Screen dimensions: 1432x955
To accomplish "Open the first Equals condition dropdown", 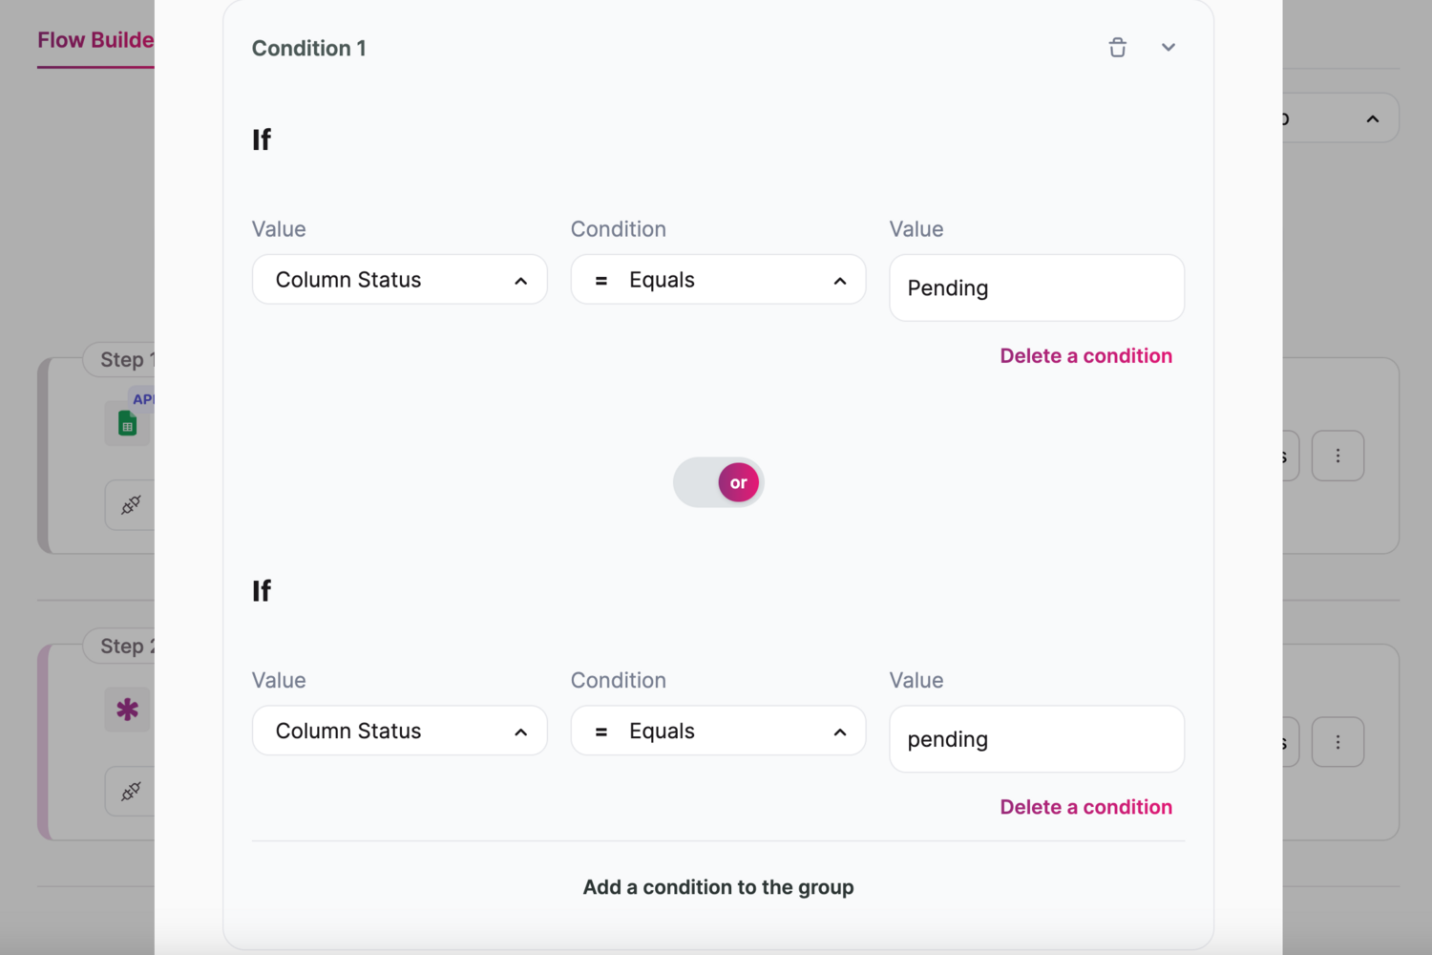I will point(718,280).
